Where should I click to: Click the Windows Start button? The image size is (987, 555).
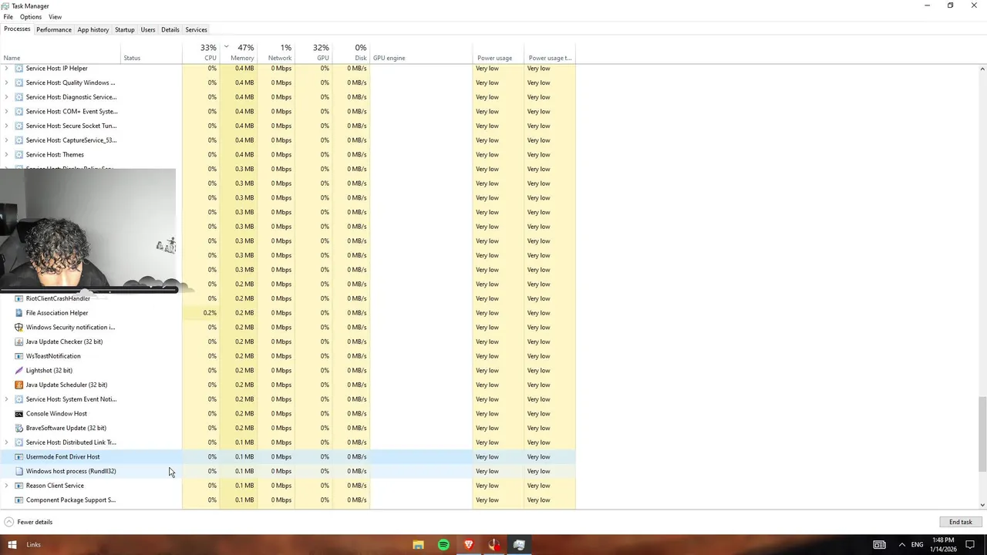(x=12, y=545)
